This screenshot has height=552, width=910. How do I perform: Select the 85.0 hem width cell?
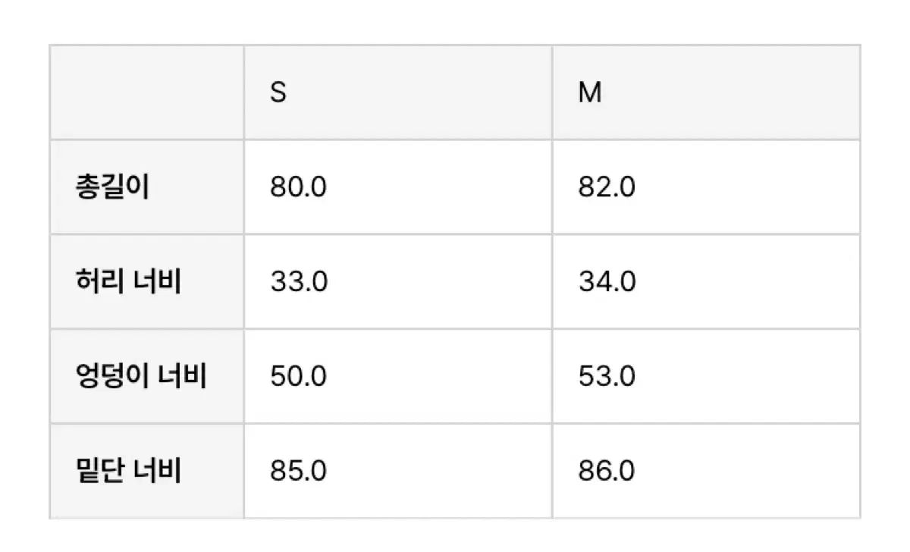click(398, 472)
